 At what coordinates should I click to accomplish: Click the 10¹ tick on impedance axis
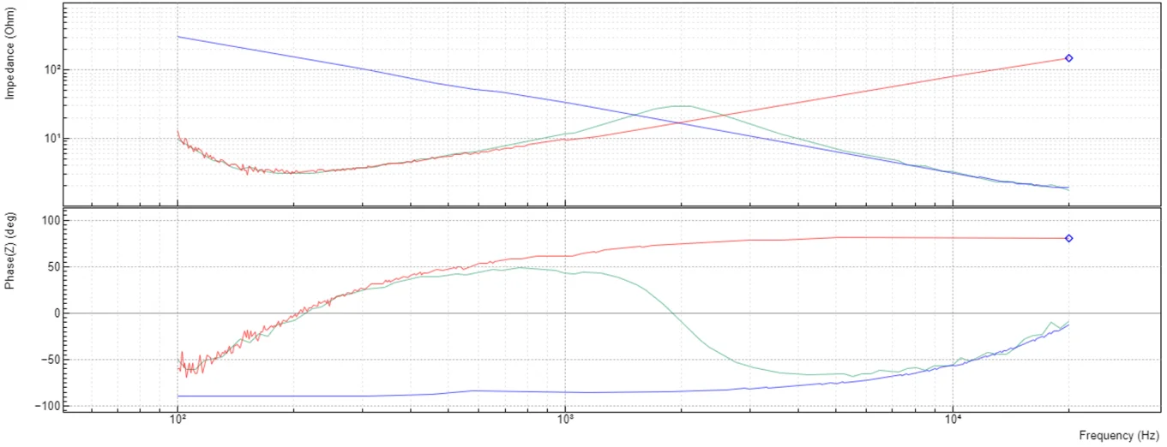point(51,138)
